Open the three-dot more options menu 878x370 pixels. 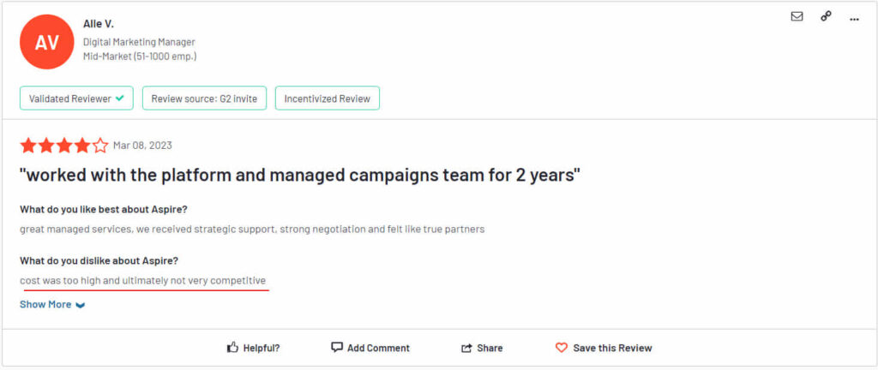tap(854, 19)
